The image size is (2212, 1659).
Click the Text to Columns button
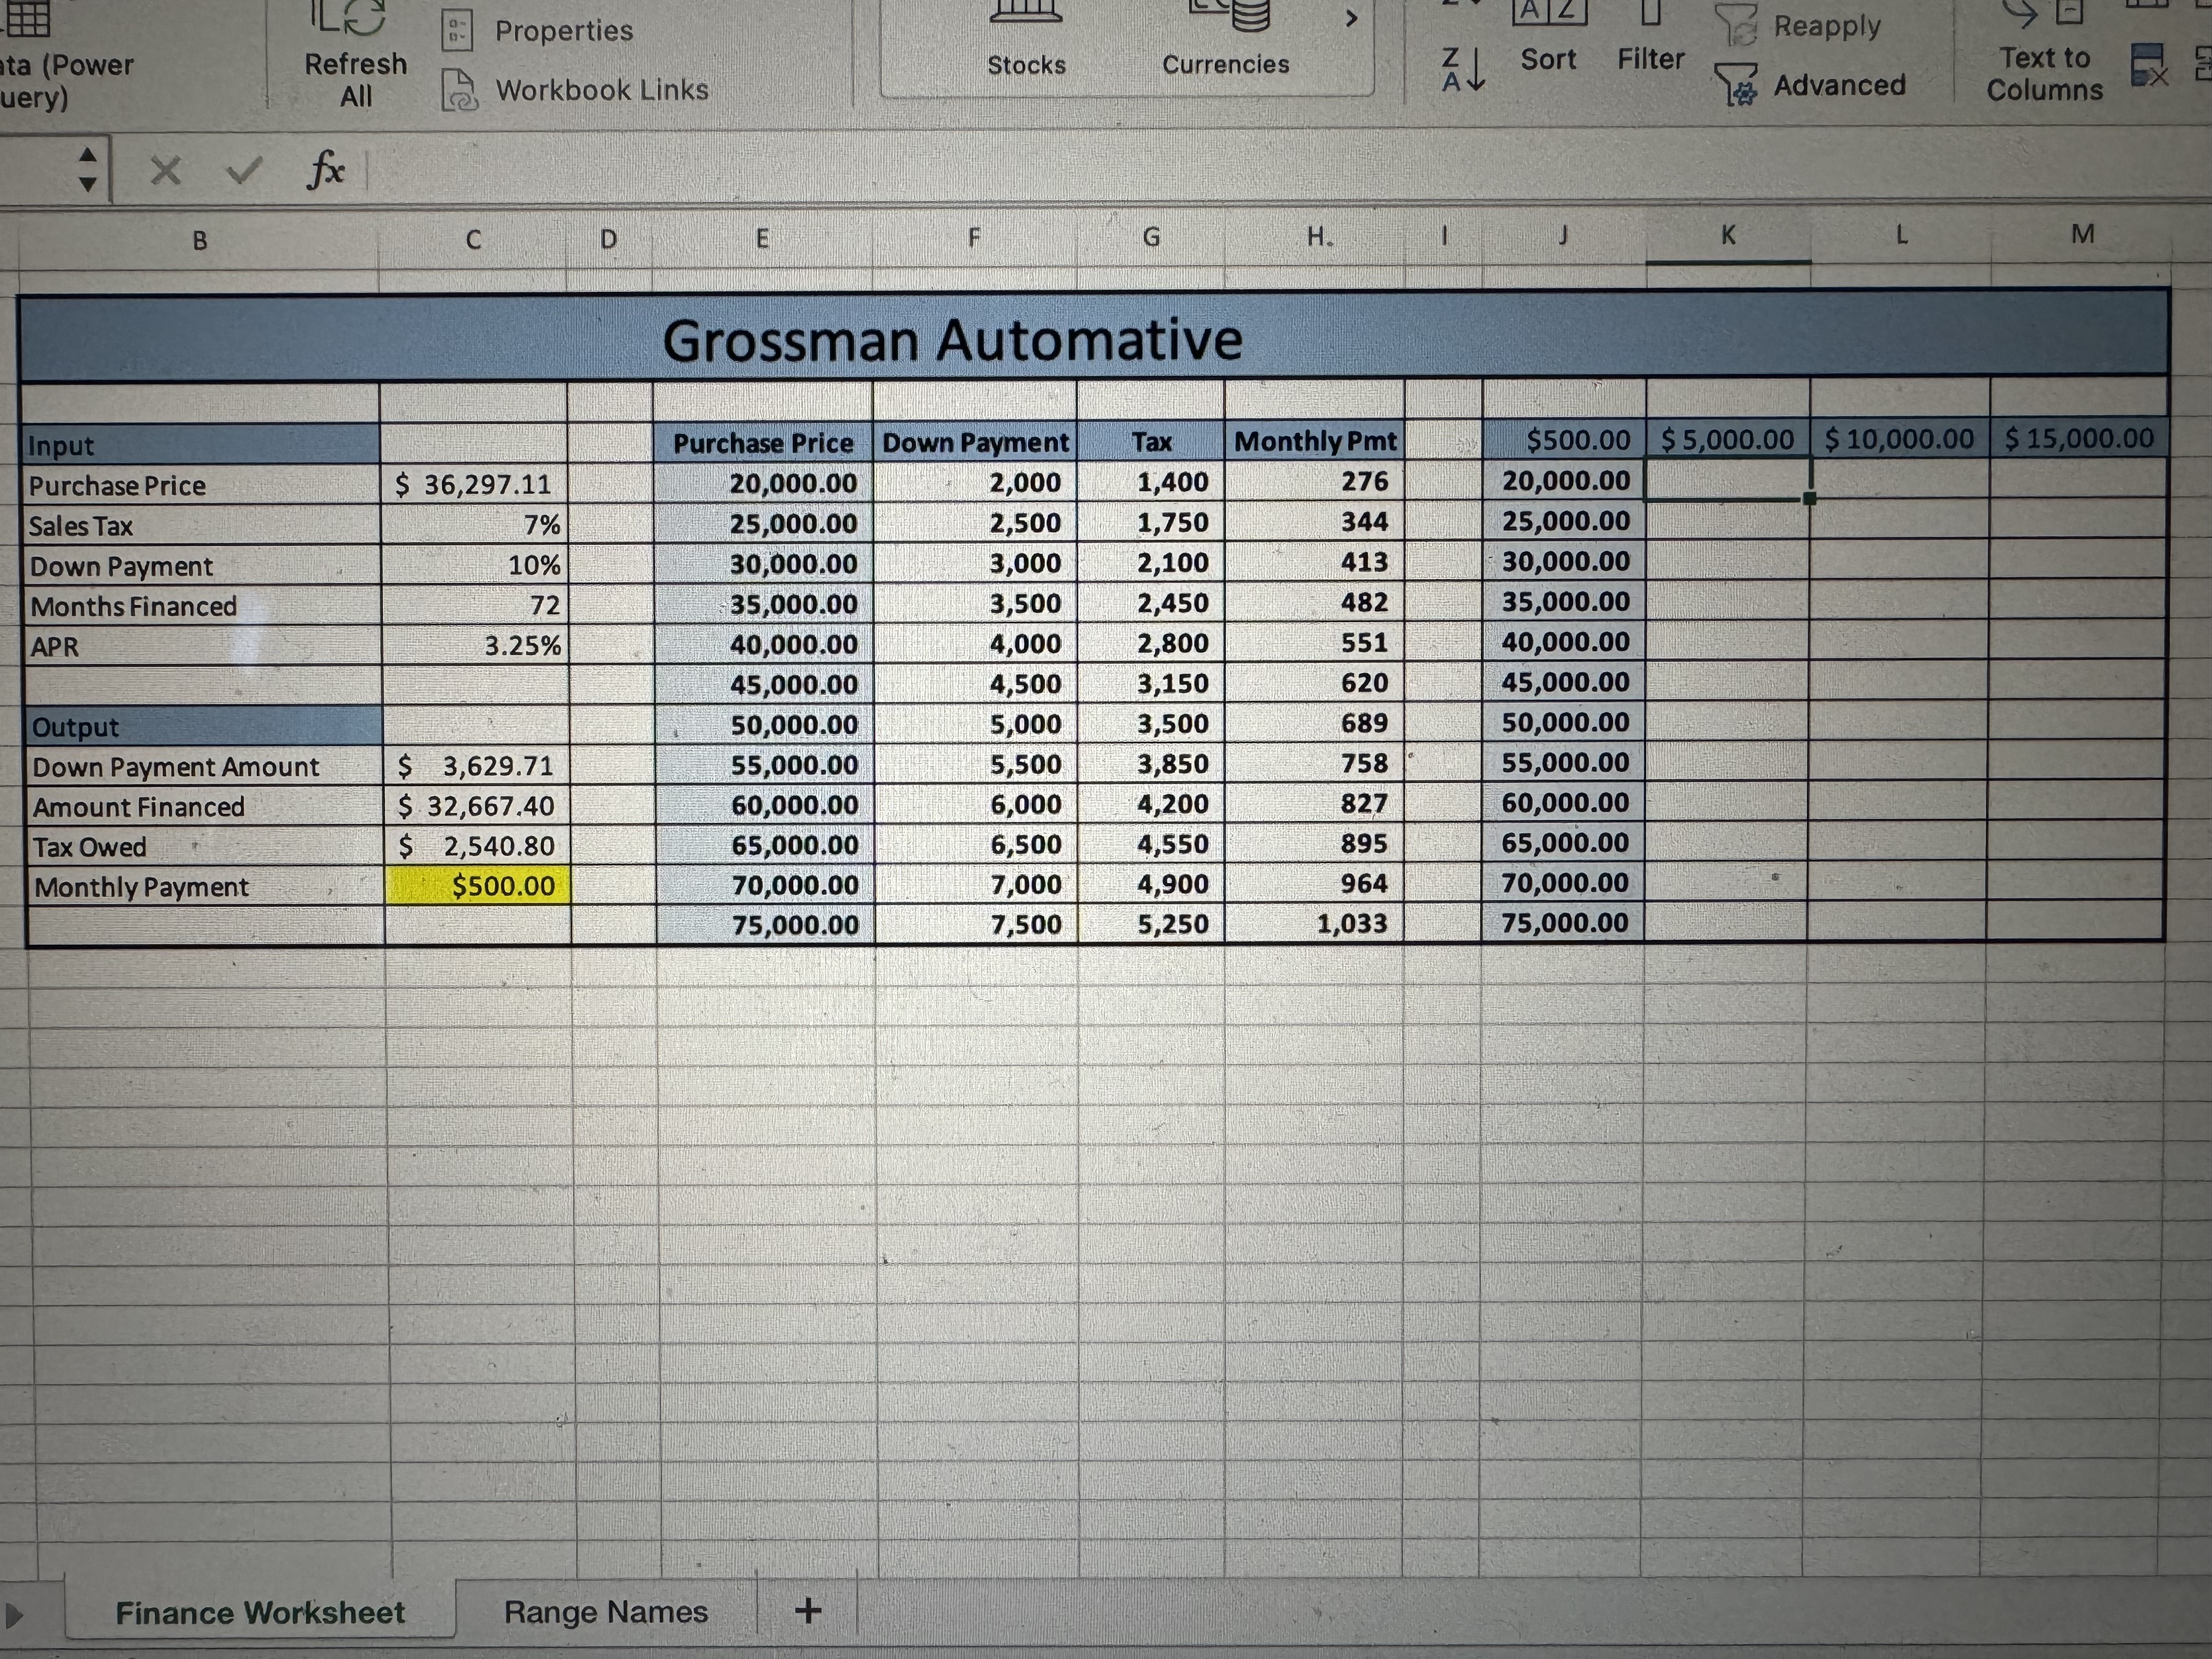click(x=2044, y=72)
